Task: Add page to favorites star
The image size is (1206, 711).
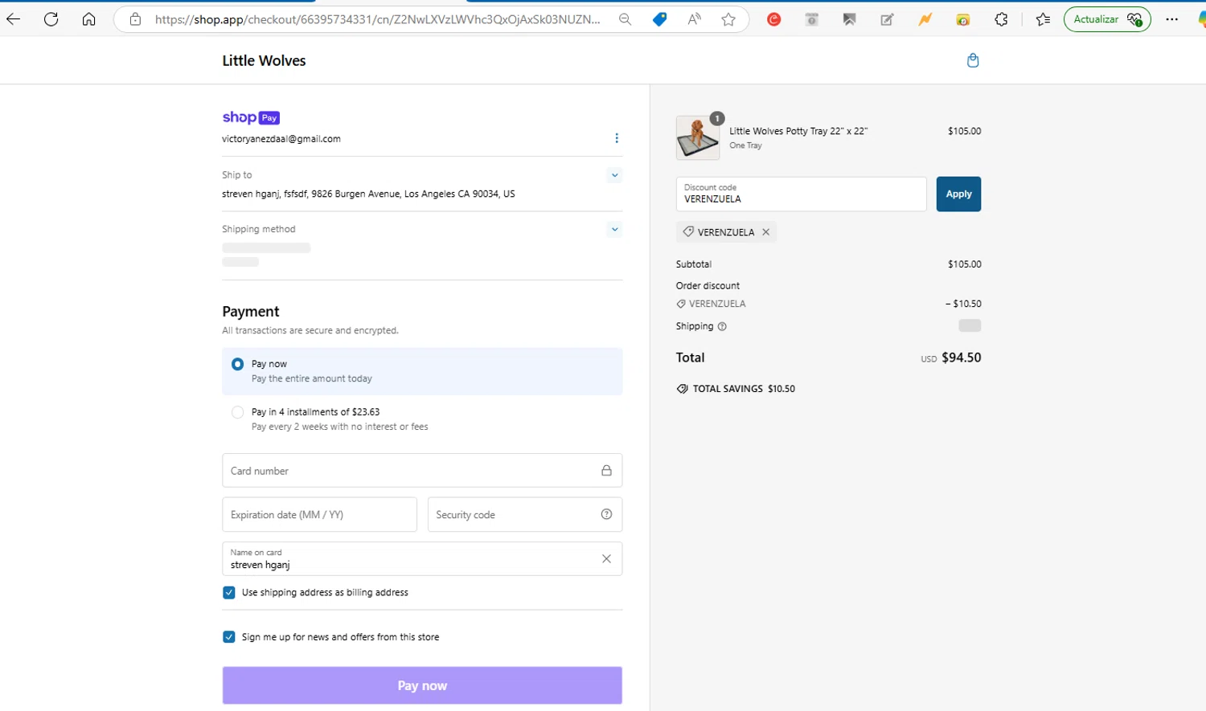Action: [728, 19]
